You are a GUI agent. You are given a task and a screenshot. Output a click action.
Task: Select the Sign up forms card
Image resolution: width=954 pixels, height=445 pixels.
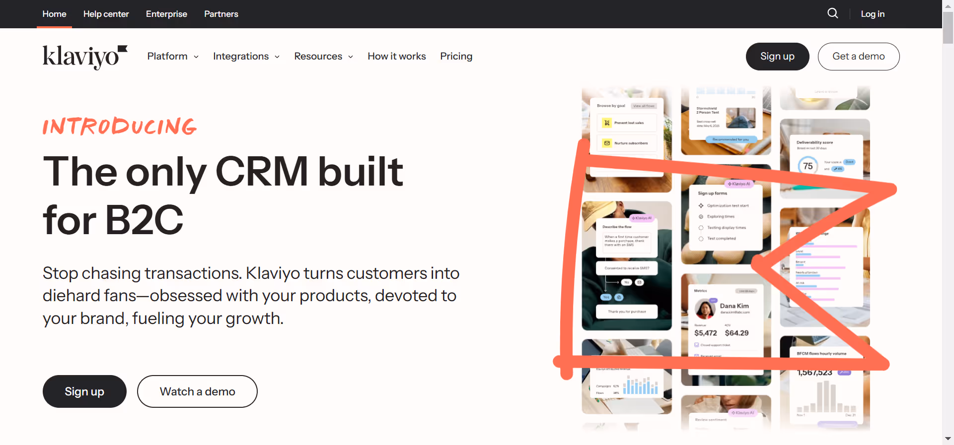click(726, 218)
